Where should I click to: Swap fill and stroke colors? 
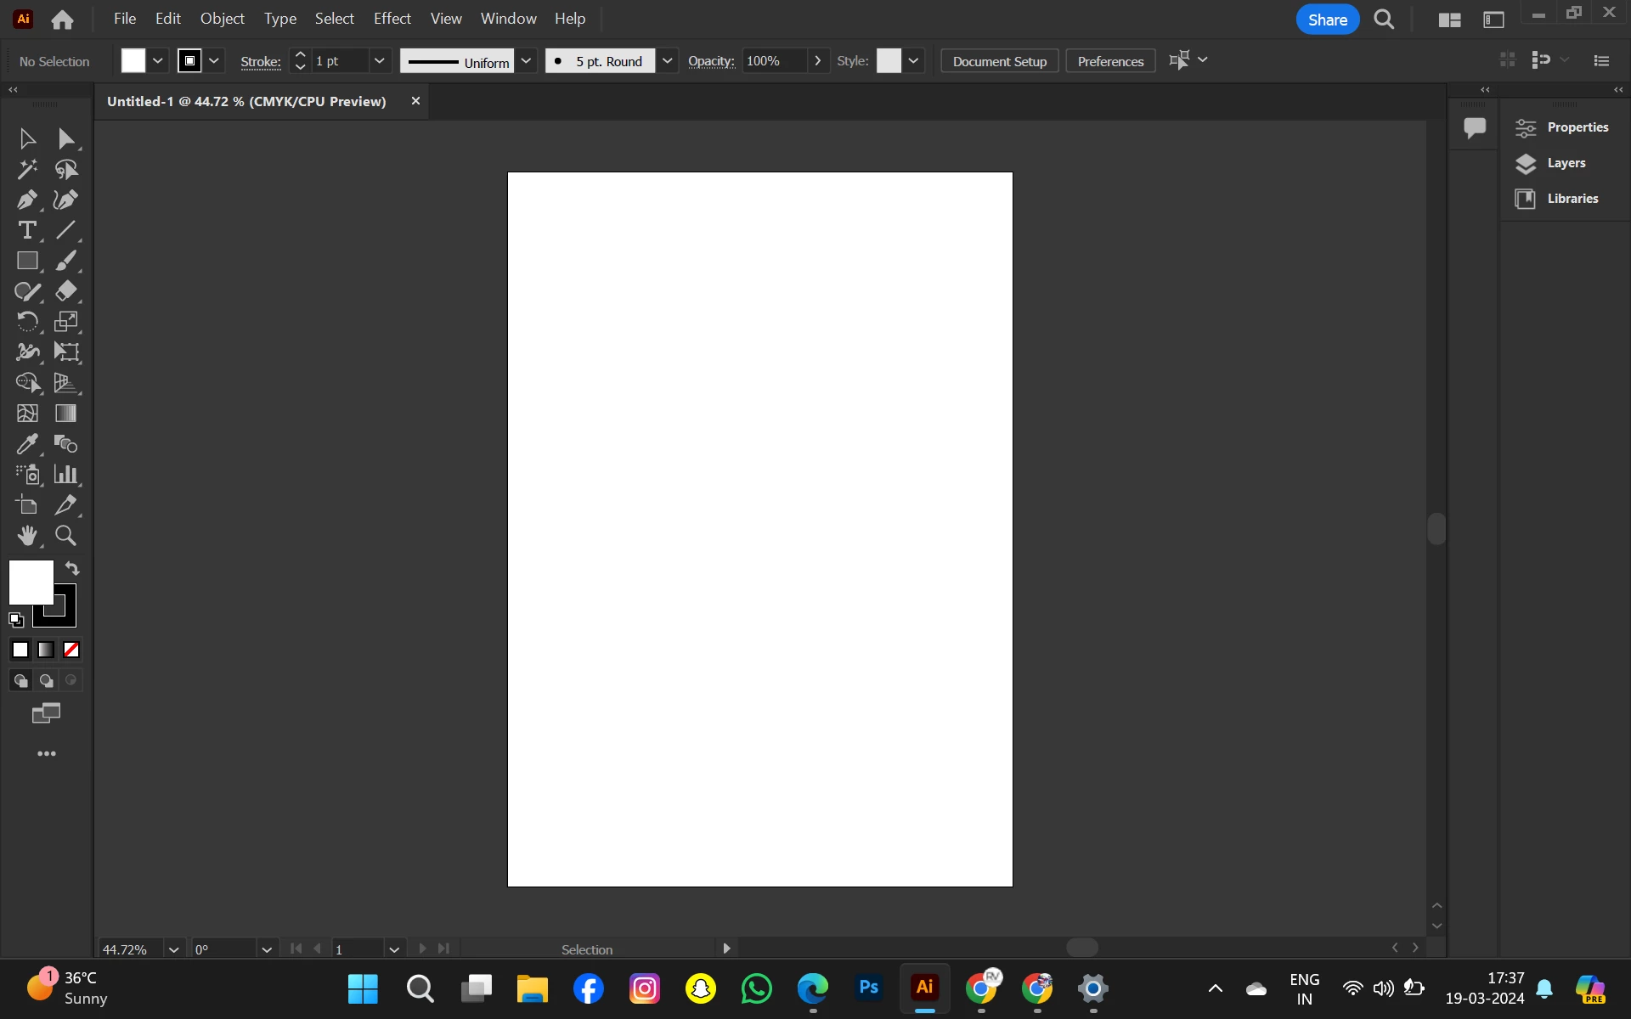72,568
